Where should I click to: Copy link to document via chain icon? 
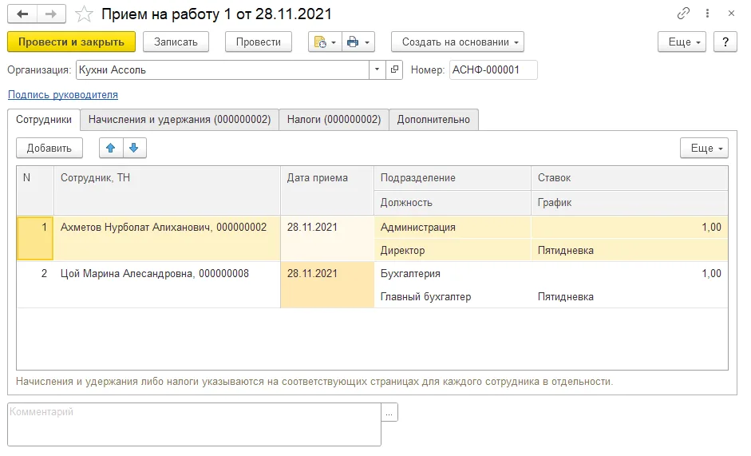click(x=683, y=13)
